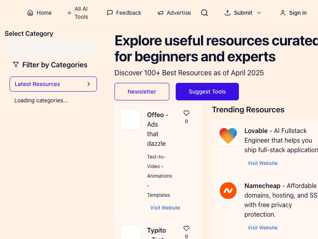This screenshot has height=239, width=318.
Task: Open the Advertise page
Action: (174, 13)
